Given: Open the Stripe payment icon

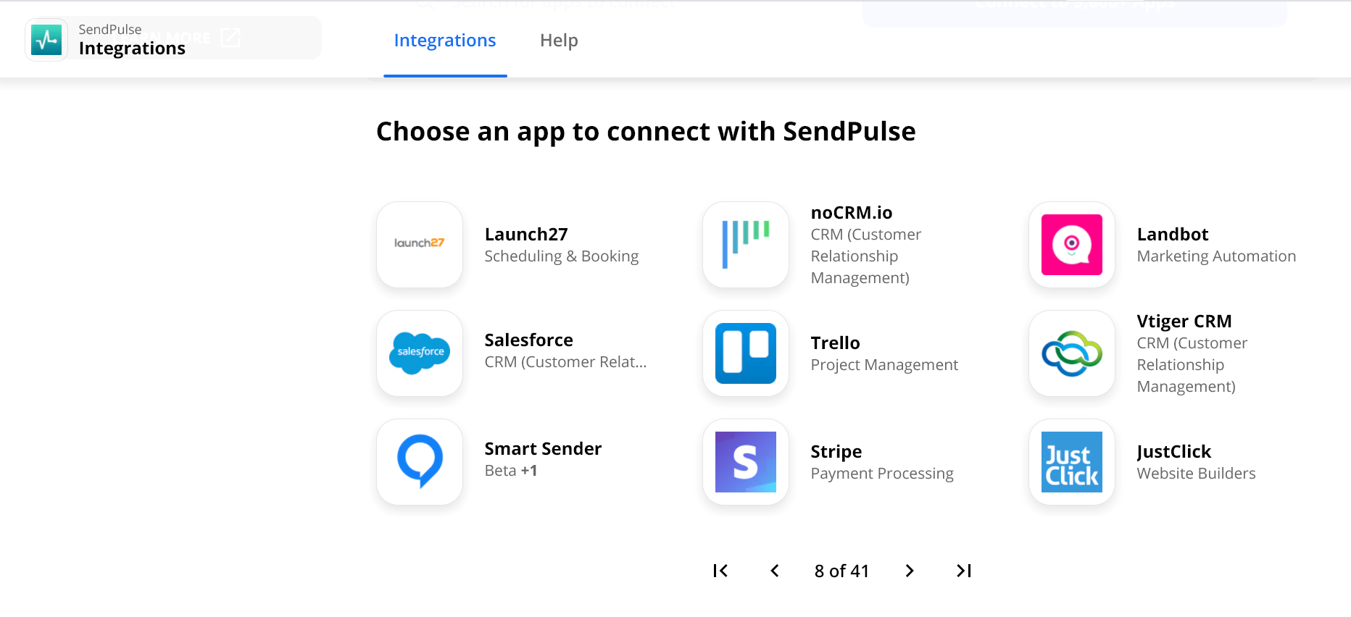Looking at the screenshot, I should click(745, 462).
